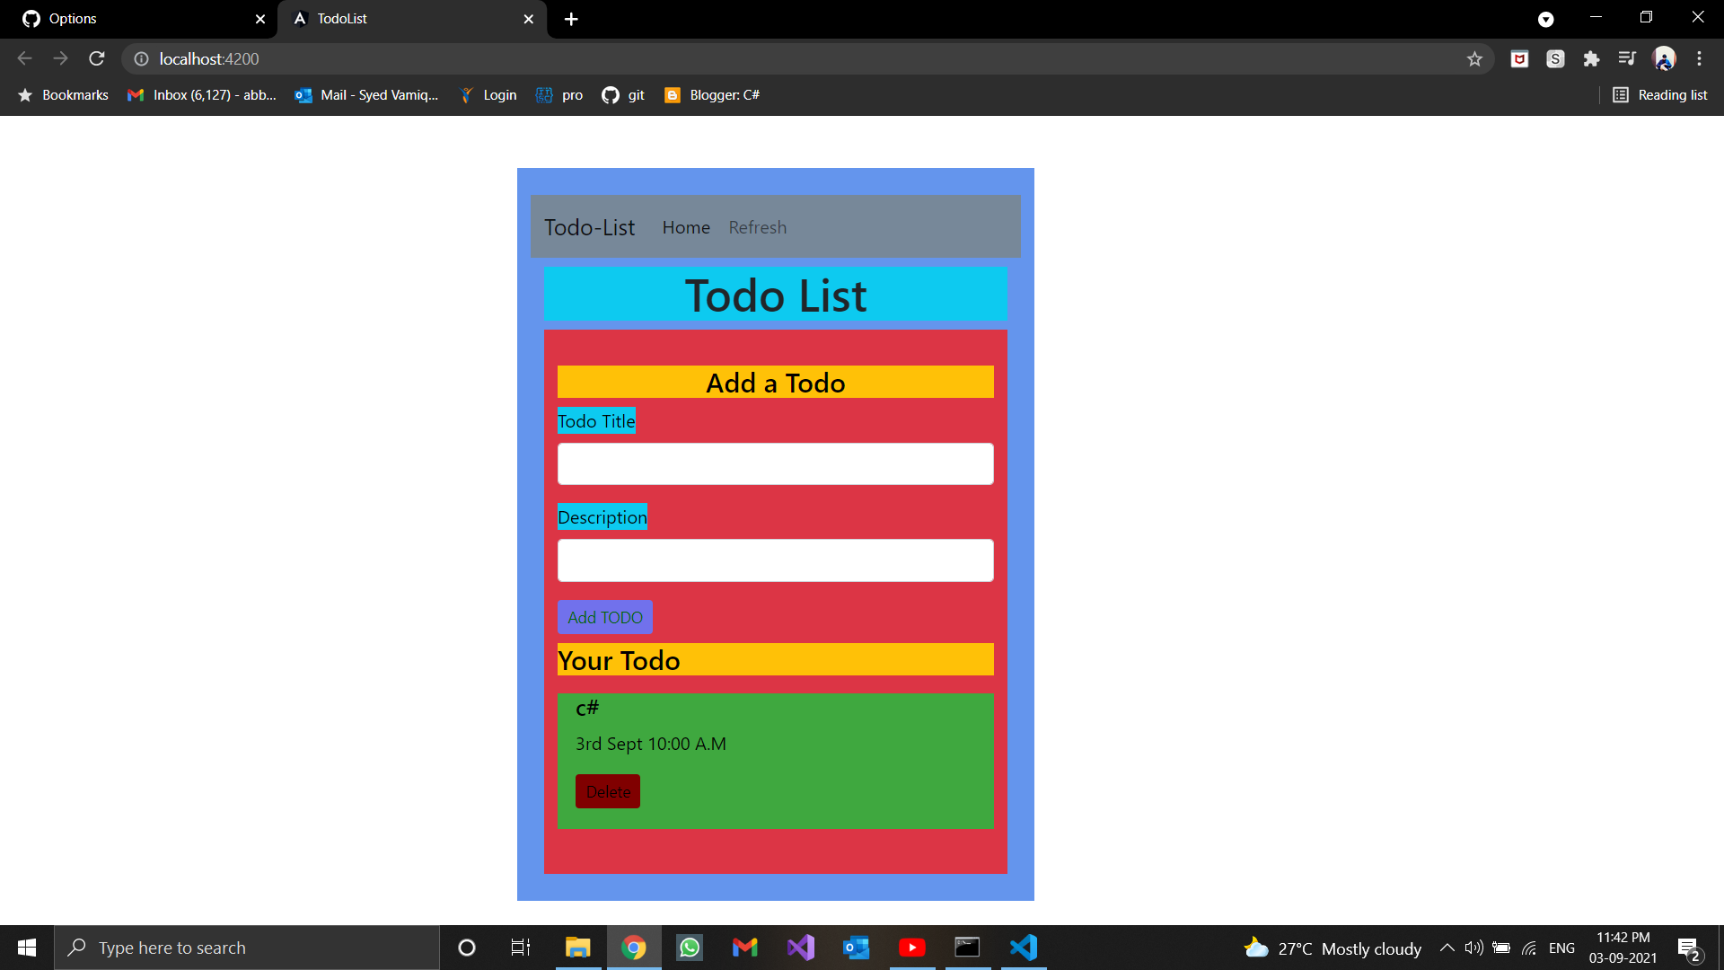
Task: Open the pro bookmark
Action: point(559,95)
